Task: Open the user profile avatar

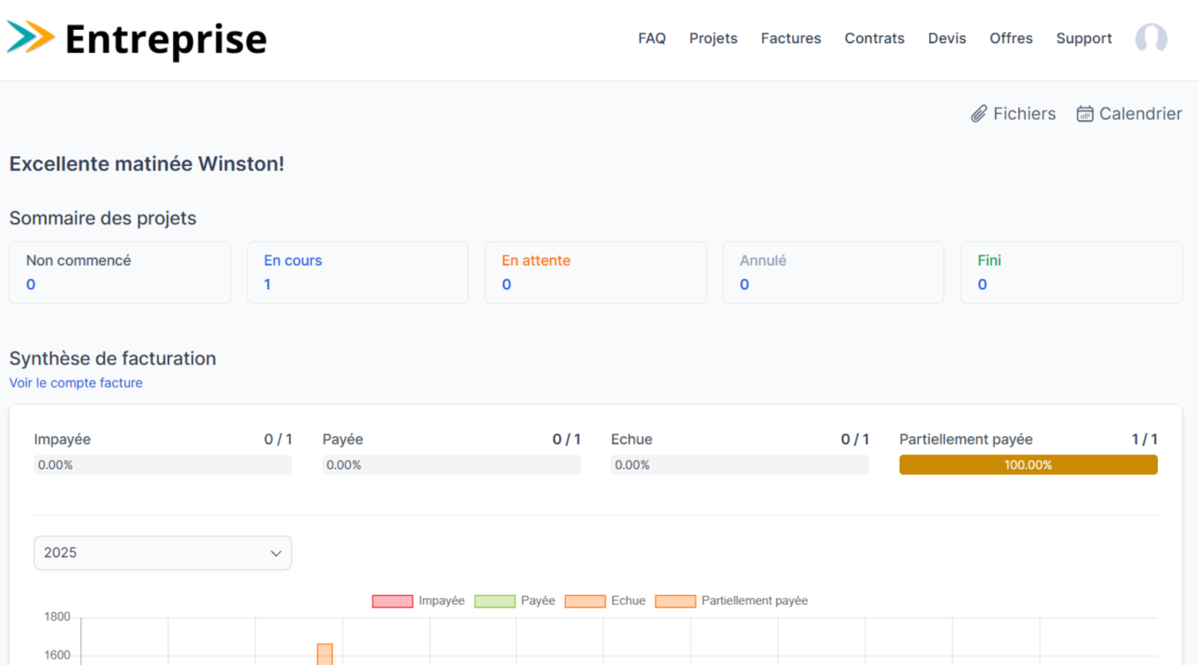Action: pos(1151,38)
